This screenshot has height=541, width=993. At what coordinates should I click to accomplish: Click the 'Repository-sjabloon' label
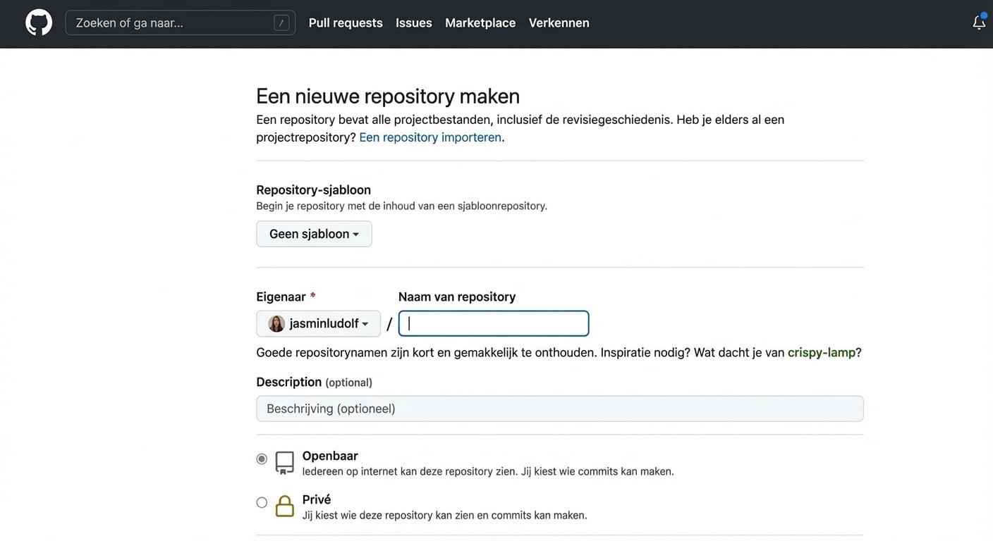click(x=313, y=189)
